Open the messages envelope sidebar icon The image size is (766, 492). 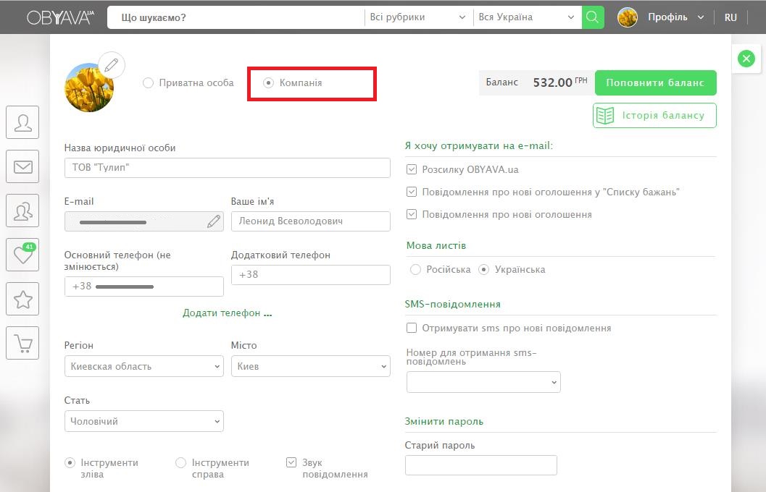pyautogui.click(x=22, y=167)
